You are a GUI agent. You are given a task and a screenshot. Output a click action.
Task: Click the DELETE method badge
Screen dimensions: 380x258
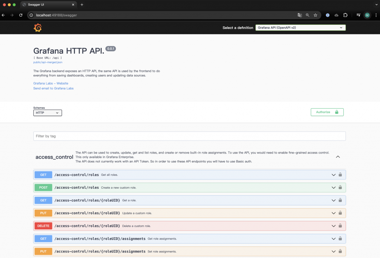click(43, 226)
